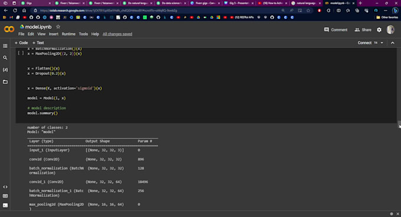Screen dimensions: 401x217
Task: Open the Command palette icon
Action: [x=5, y=196]
